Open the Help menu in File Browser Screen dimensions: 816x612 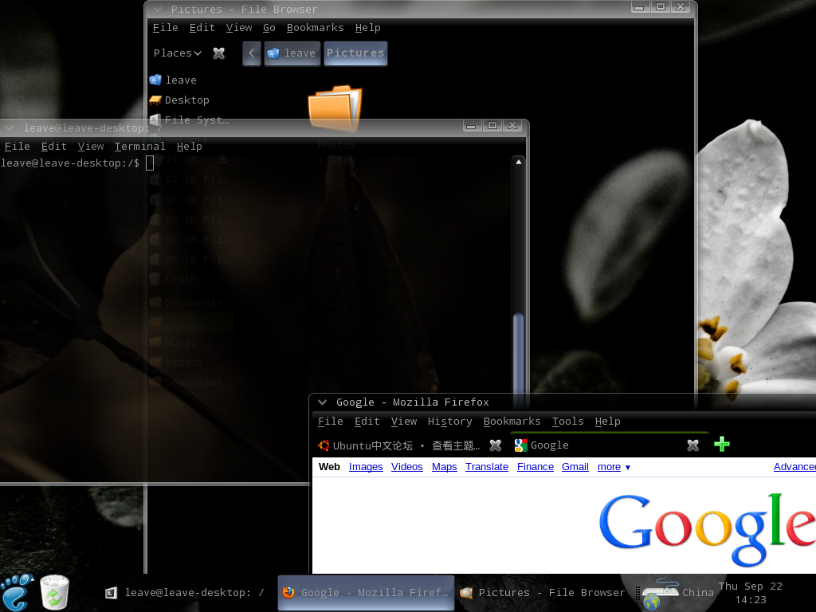click(x=368, y=28)
